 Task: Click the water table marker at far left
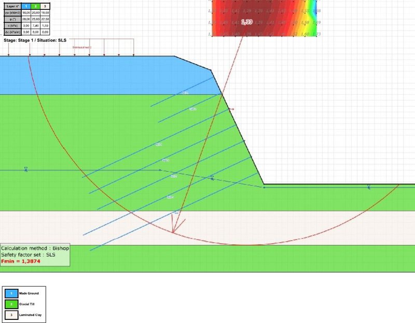click(25, 170)
